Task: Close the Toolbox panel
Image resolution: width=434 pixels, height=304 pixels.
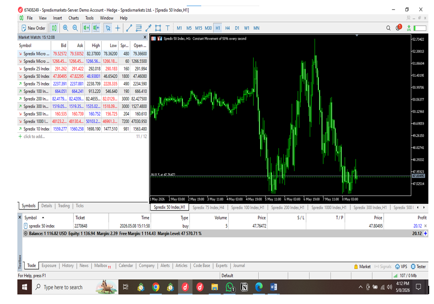Action: [20, 217]
